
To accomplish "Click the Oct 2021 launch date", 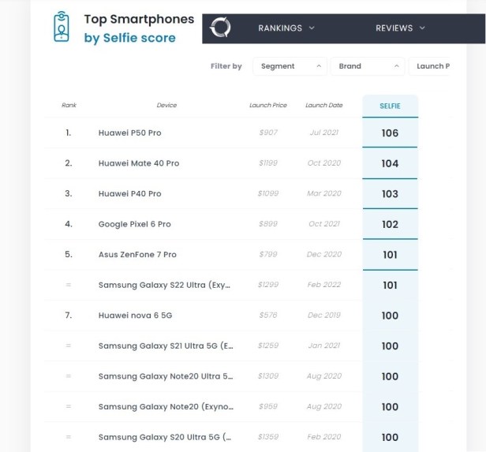I will pos(324,224).
